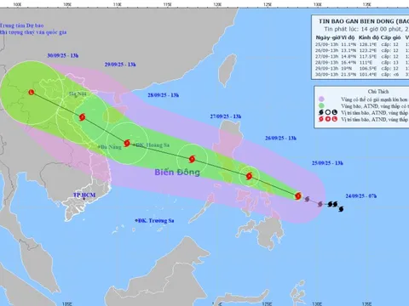Click the black hollow circle ATNĐ legend symbol
The height and width of the screenshot is (306, 409).
point(328,112)
